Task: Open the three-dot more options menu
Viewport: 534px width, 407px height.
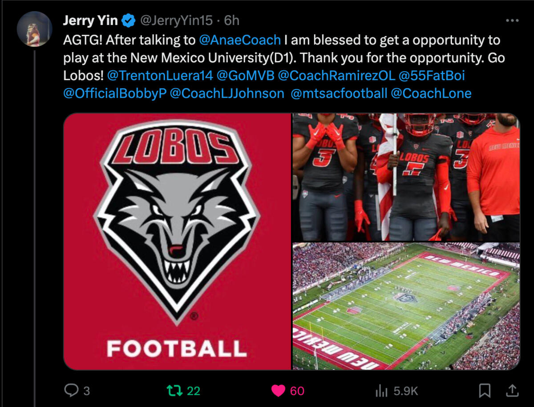Action: click(x=513, y=20)
